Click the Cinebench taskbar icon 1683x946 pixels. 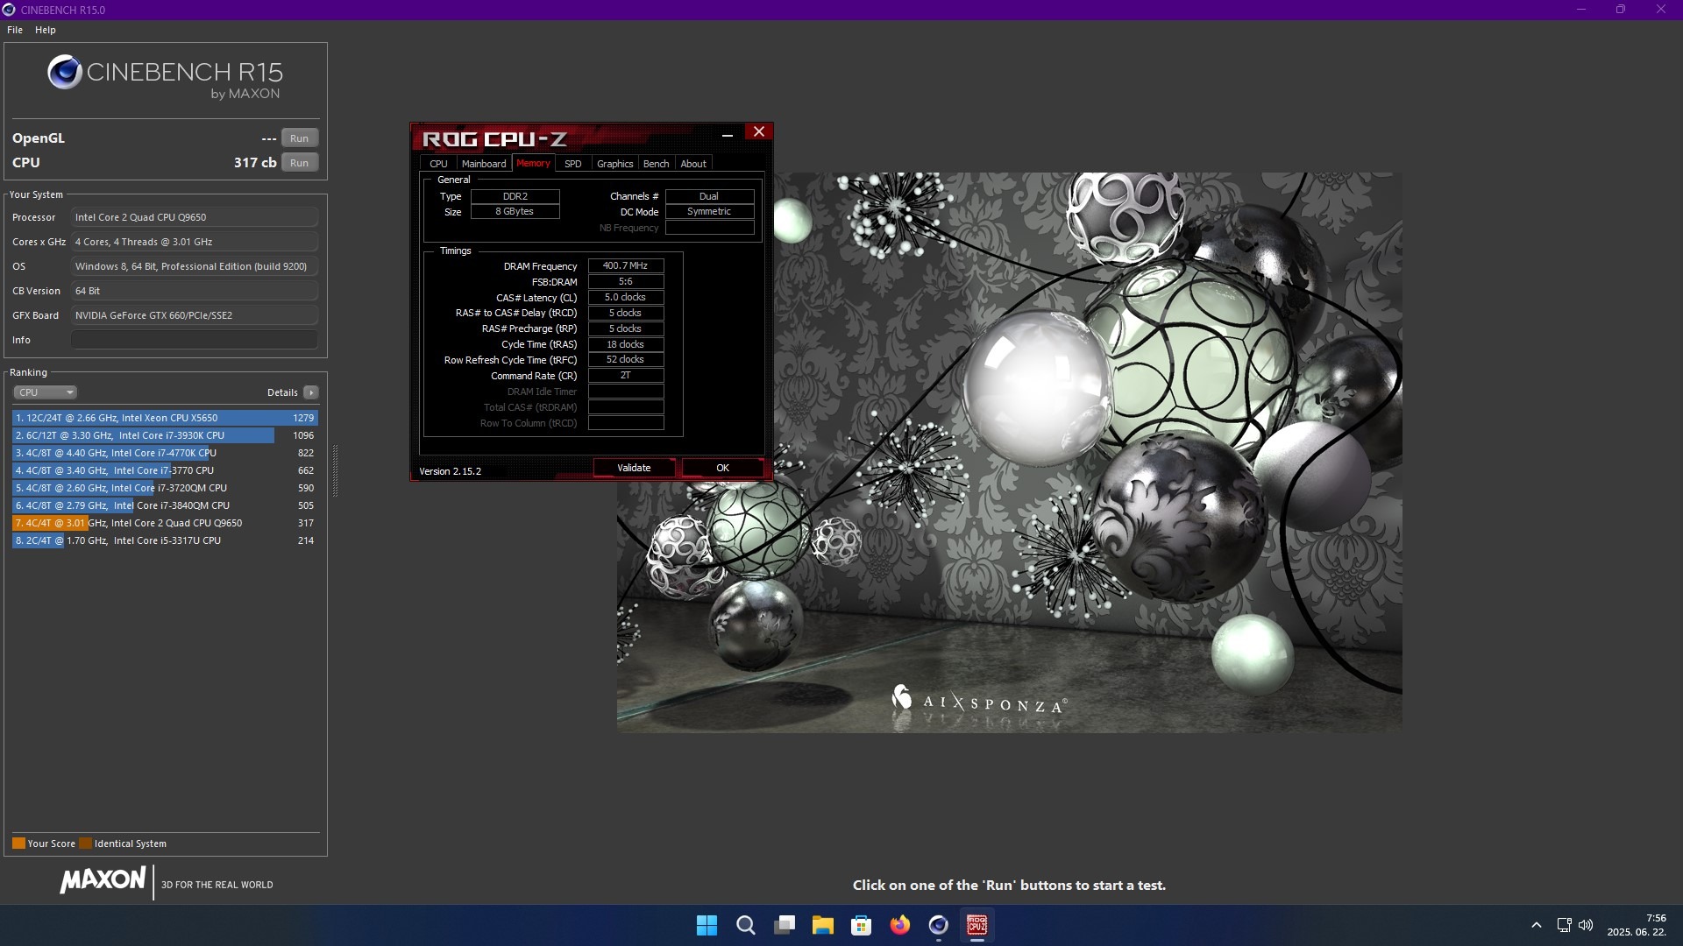[x=938, y=925]
